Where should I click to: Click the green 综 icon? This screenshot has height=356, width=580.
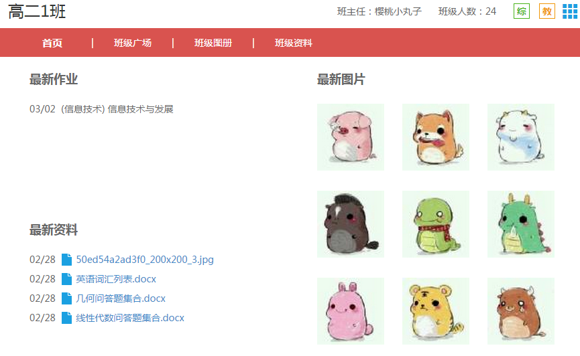(522, 11)
